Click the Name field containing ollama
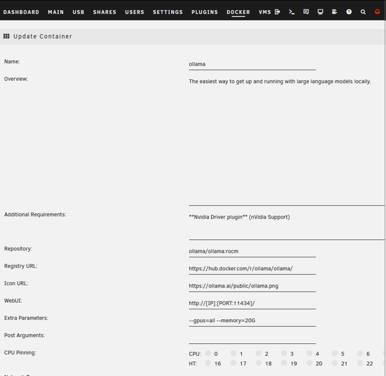386x376 pixels. (252, 64)
